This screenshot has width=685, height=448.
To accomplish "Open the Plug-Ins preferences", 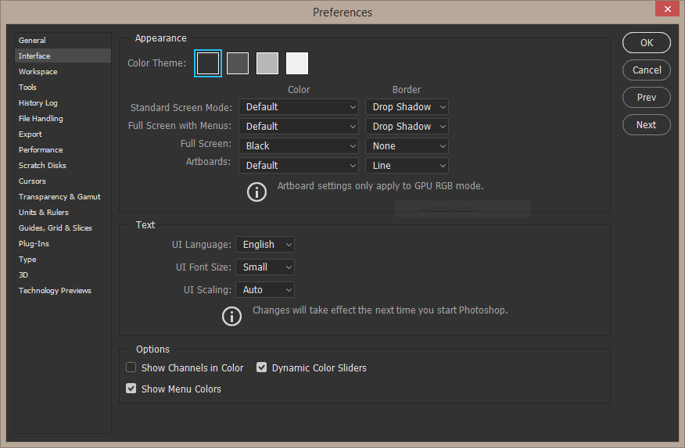I will click(x=63, y=244).
